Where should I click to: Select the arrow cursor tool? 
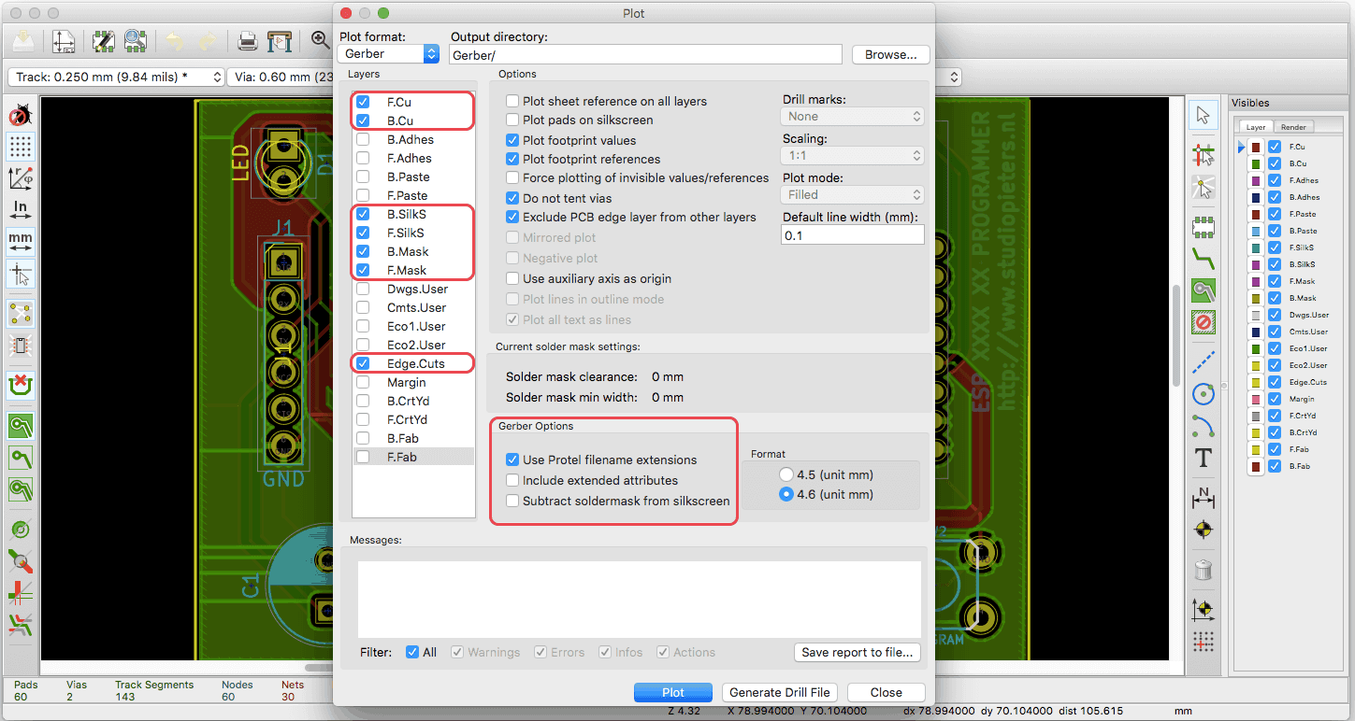tap(1204, 115)
